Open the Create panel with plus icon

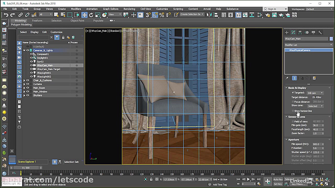click(x=287, y=32)
